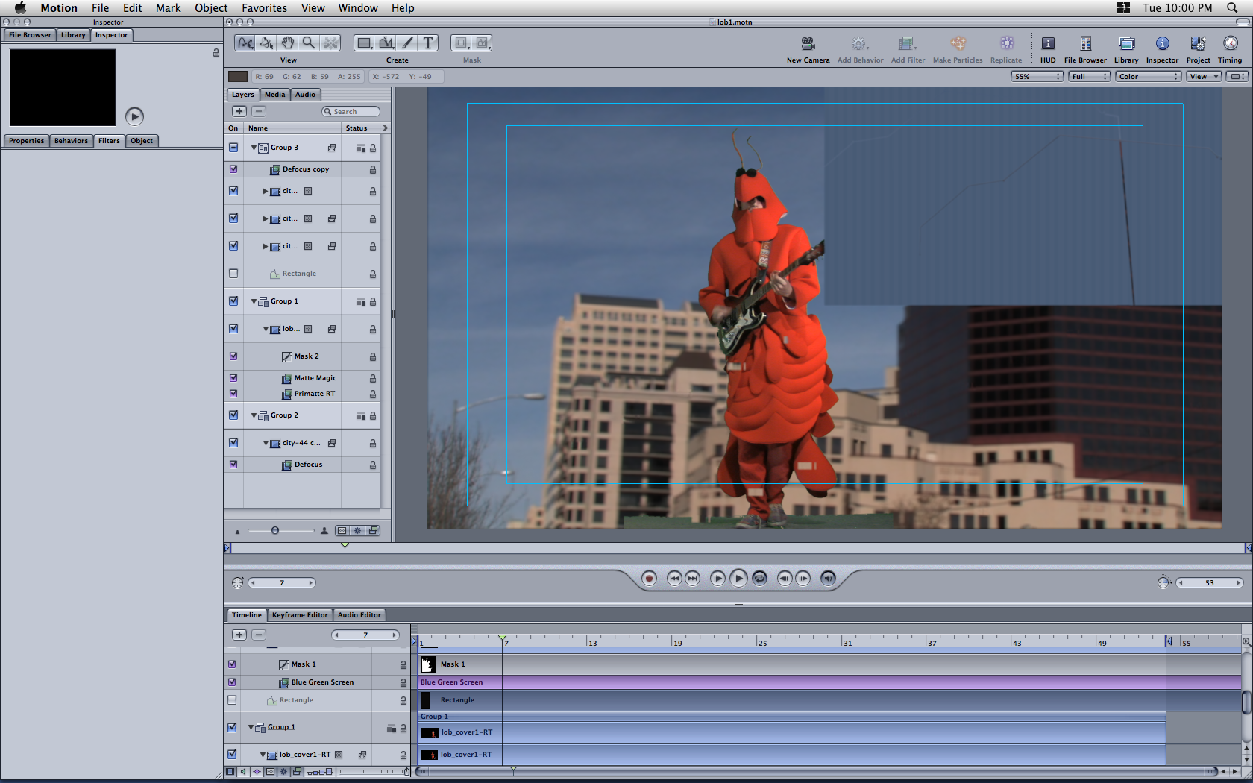
Task: Click the New Camera icon
Action: click(x=808, y=44)
